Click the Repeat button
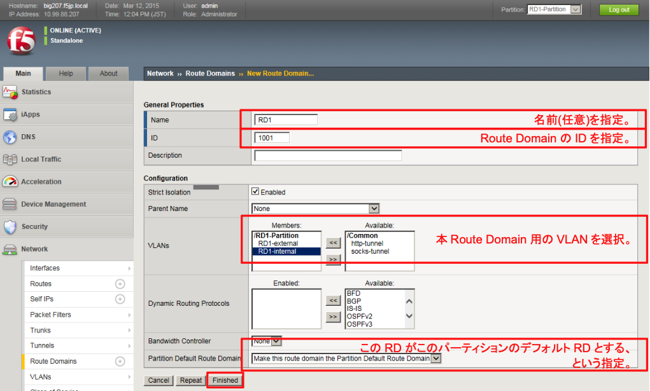650x391 pixels. 191,380
